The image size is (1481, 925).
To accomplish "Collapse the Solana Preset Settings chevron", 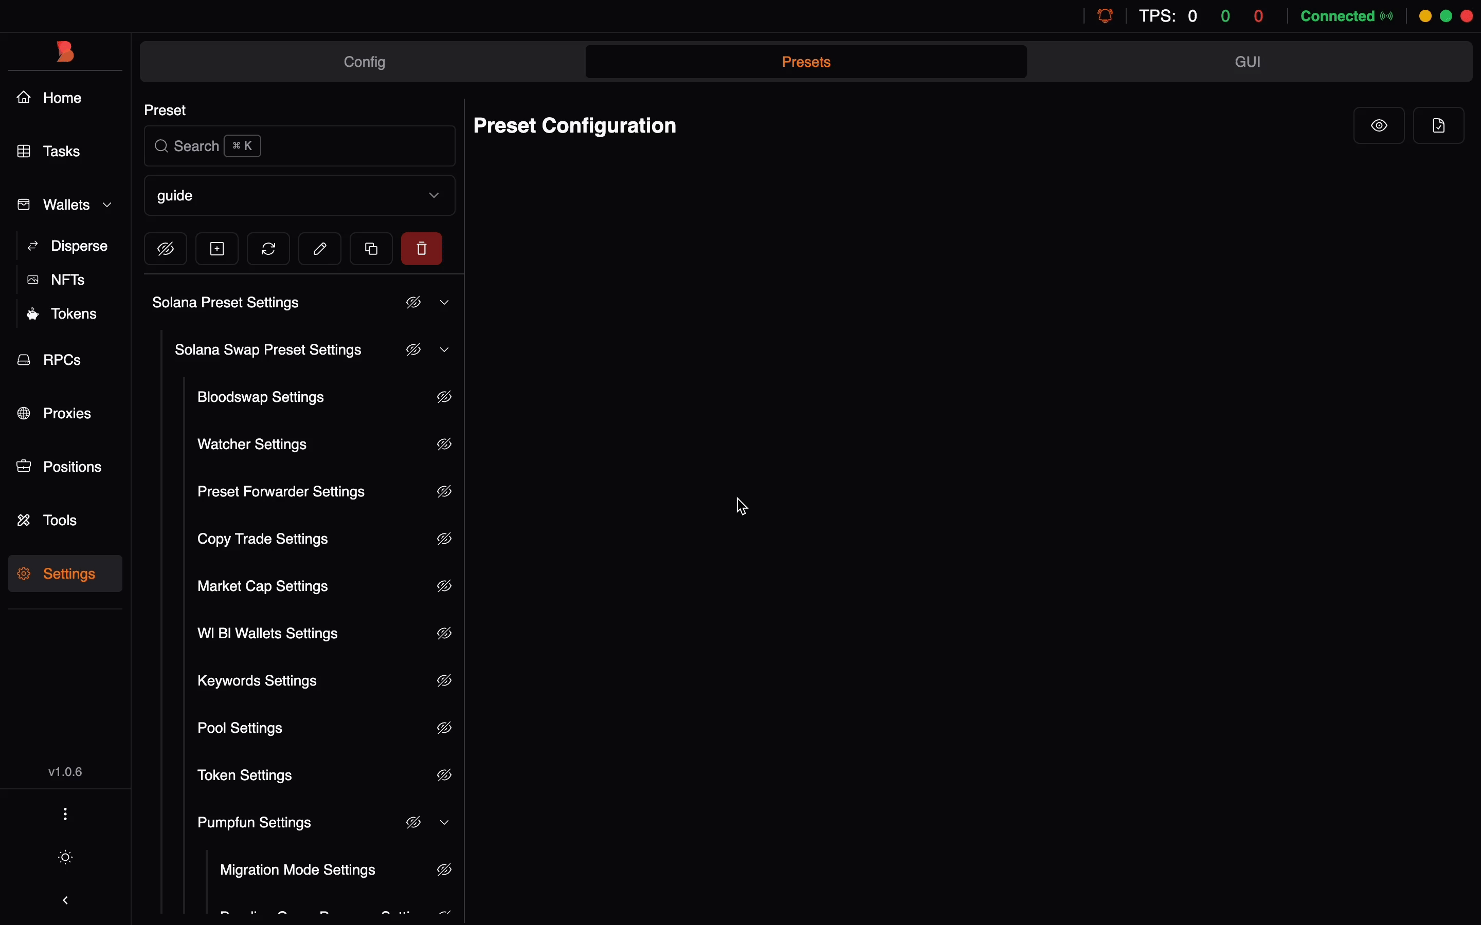I will pos(445,303).
